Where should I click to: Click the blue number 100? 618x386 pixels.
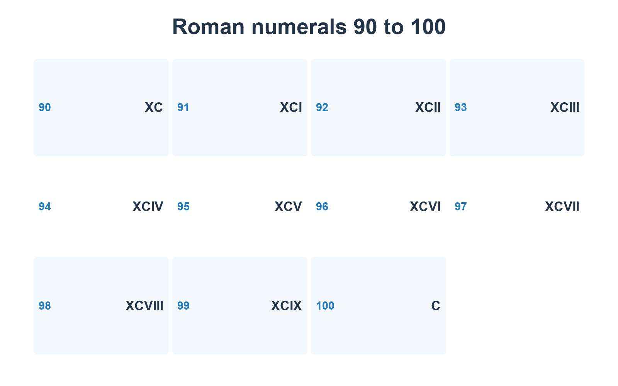pos(325,306)
